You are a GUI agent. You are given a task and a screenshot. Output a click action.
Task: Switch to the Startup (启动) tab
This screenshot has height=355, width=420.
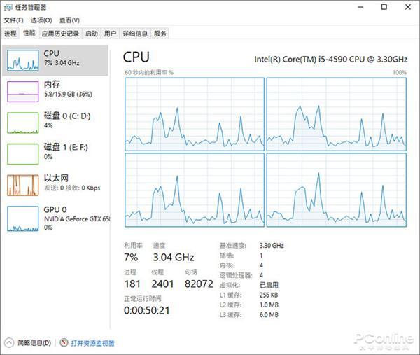point(91,33)
